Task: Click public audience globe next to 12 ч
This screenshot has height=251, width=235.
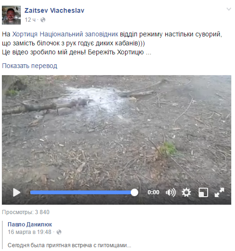Action: [43, 20]
